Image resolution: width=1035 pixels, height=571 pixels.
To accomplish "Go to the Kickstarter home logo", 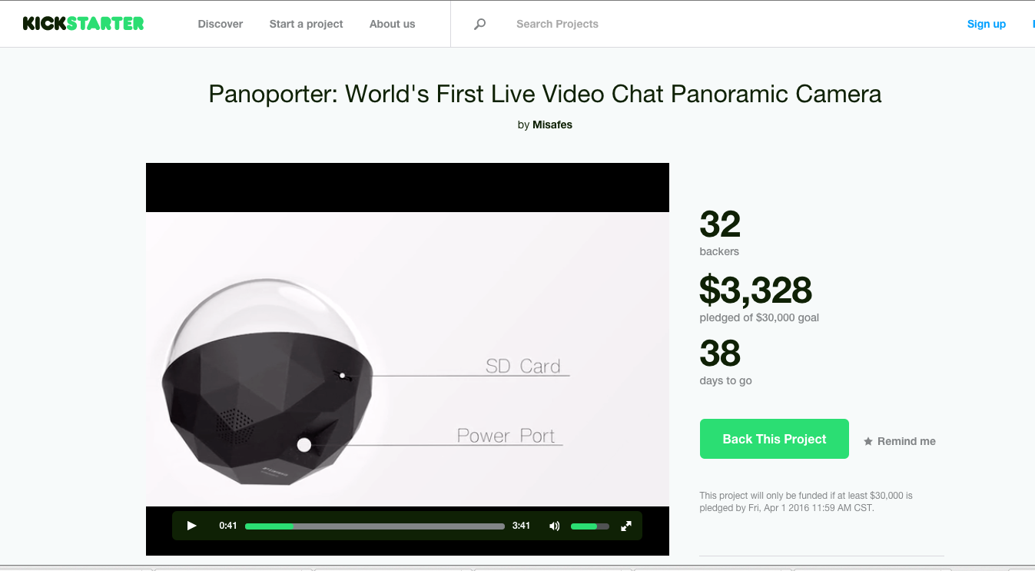I will [83, 24].
